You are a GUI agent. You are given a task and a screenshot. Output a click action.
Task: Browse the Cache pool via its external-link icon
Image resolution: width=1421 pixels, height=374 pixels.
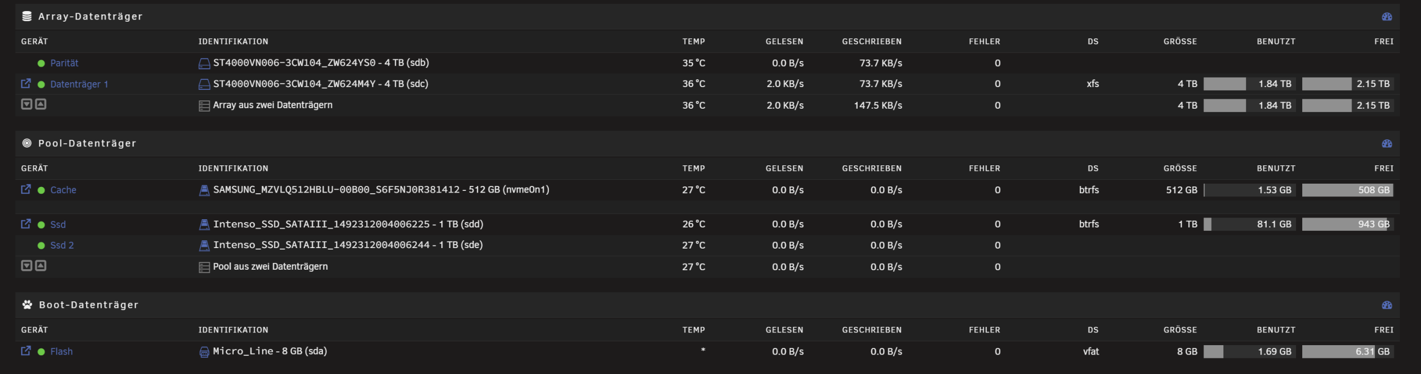pyautogui.click(x=26, y=189)
